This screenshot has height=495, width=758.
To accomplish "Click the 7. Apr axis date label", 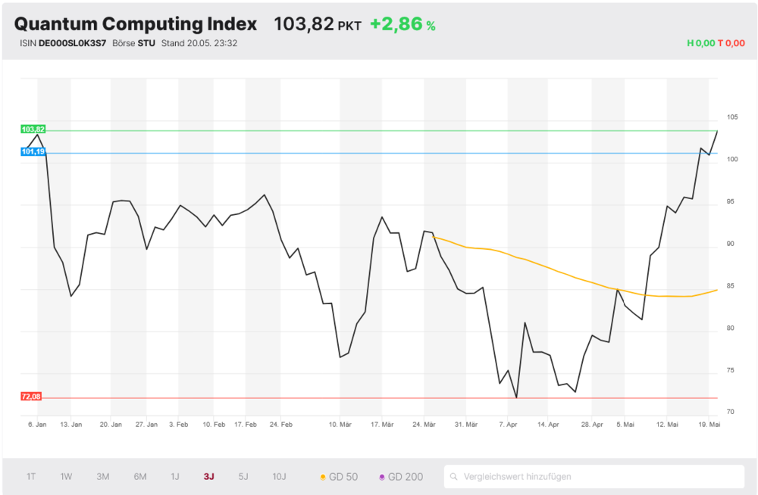I will click(x=508, y=425).
